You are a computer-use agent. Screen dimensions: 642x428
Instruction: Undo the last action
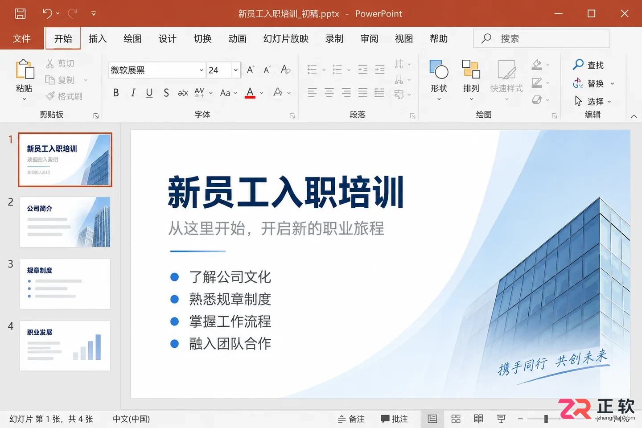47,13
